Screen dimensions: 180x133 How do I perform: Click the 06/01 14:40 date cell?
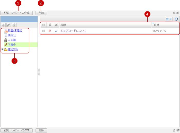click(x=159, y=31)
